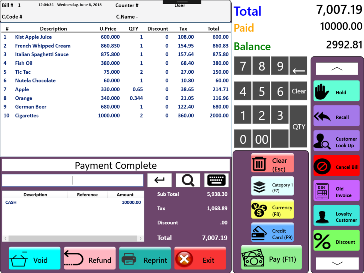Image resolution: width=364 pixels, height=273 pixels.
Task: Tap numpad key 00
Action: coord(261,138)
